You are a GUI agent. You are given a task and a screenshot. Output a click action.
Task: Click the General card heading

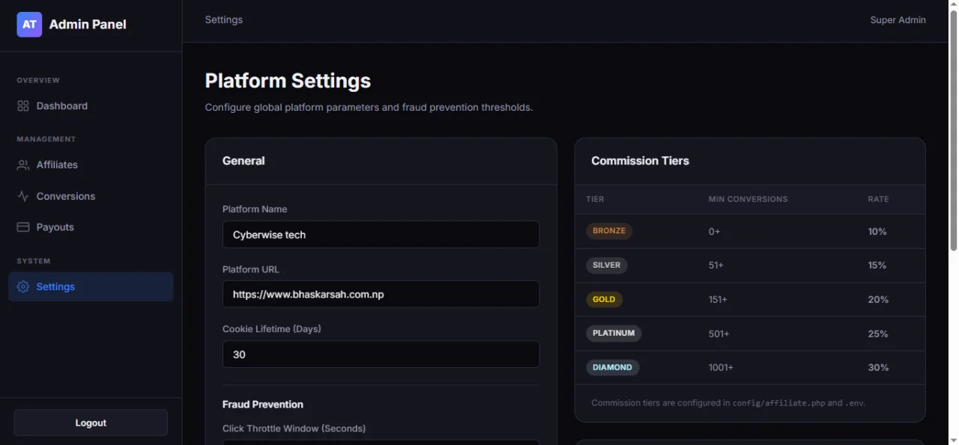coord(243,161)
